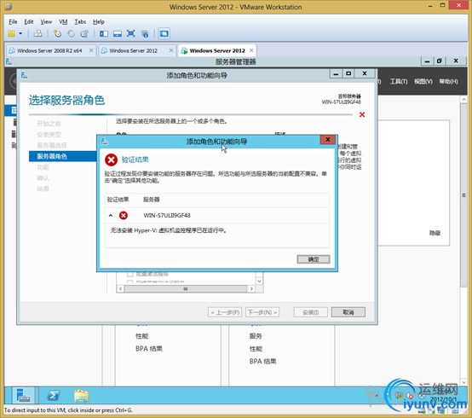Click the revert to snapshot icon

coord(71,34)
